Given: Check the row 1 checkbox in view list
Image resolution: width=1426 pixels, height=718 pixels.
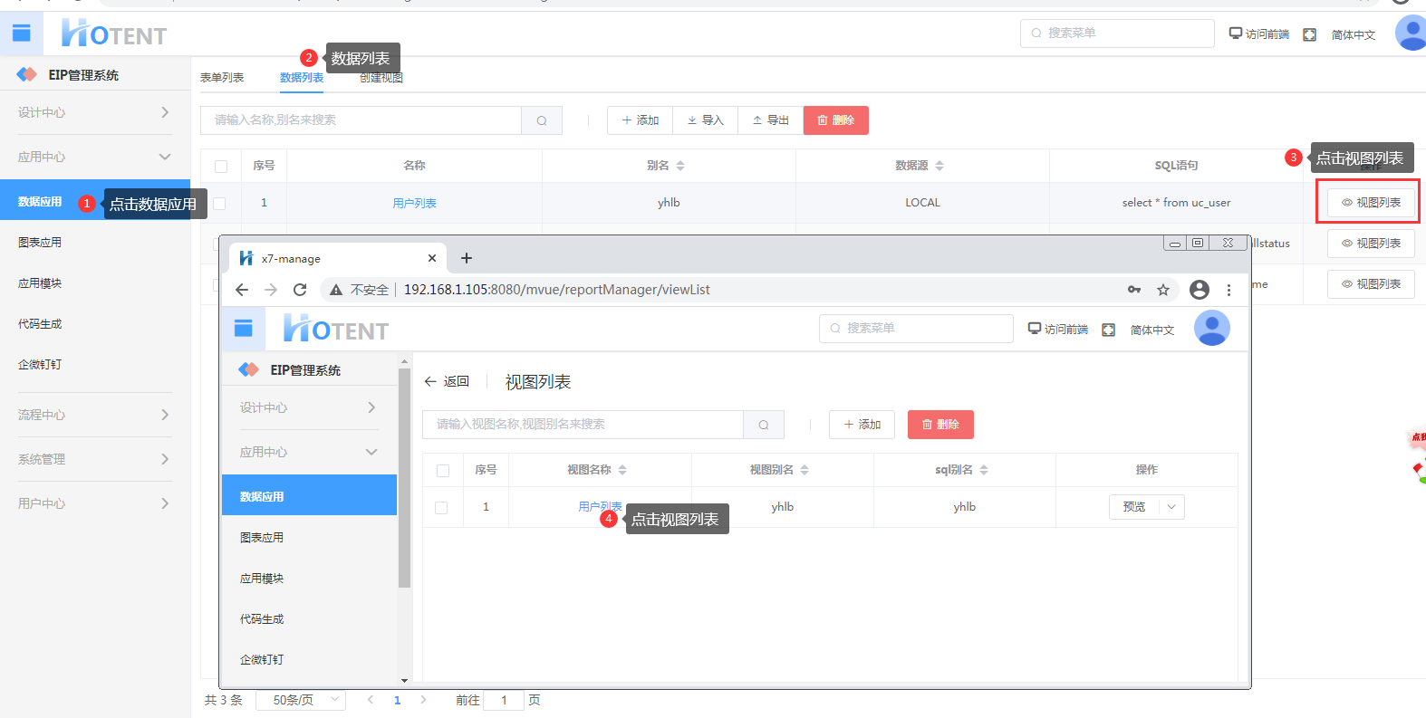Looking at the screenshot, I should [441, 508].
